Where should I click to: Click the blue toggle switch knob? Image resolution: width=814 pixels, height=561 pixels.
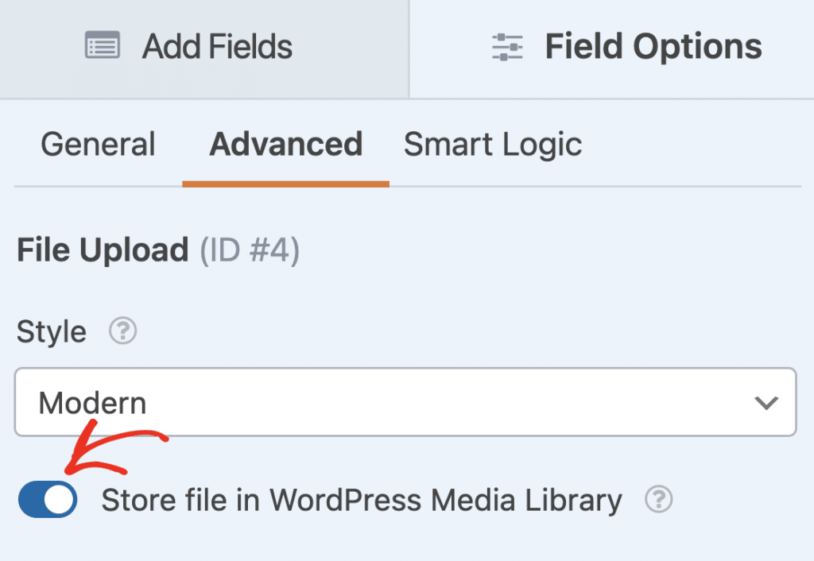point(58,500)
